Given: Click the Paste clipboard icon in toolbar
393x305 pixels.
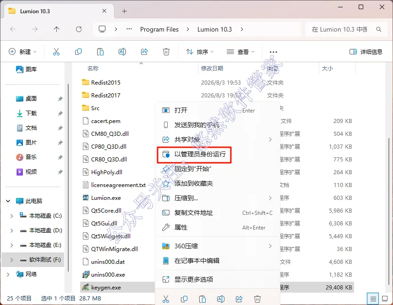Looking at the screenshot, I should pyautogui.click(x=100, y=52).
